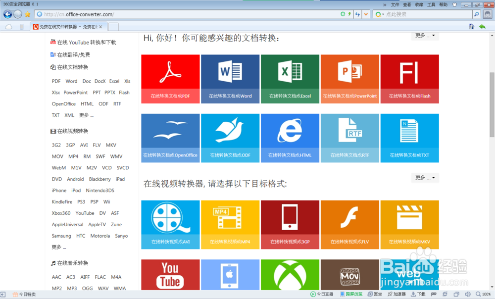Screen dimensions: 495x299
Task: Click the KindleFire link in sidebar
Action: pyautogui.click(x=62, y=202)
